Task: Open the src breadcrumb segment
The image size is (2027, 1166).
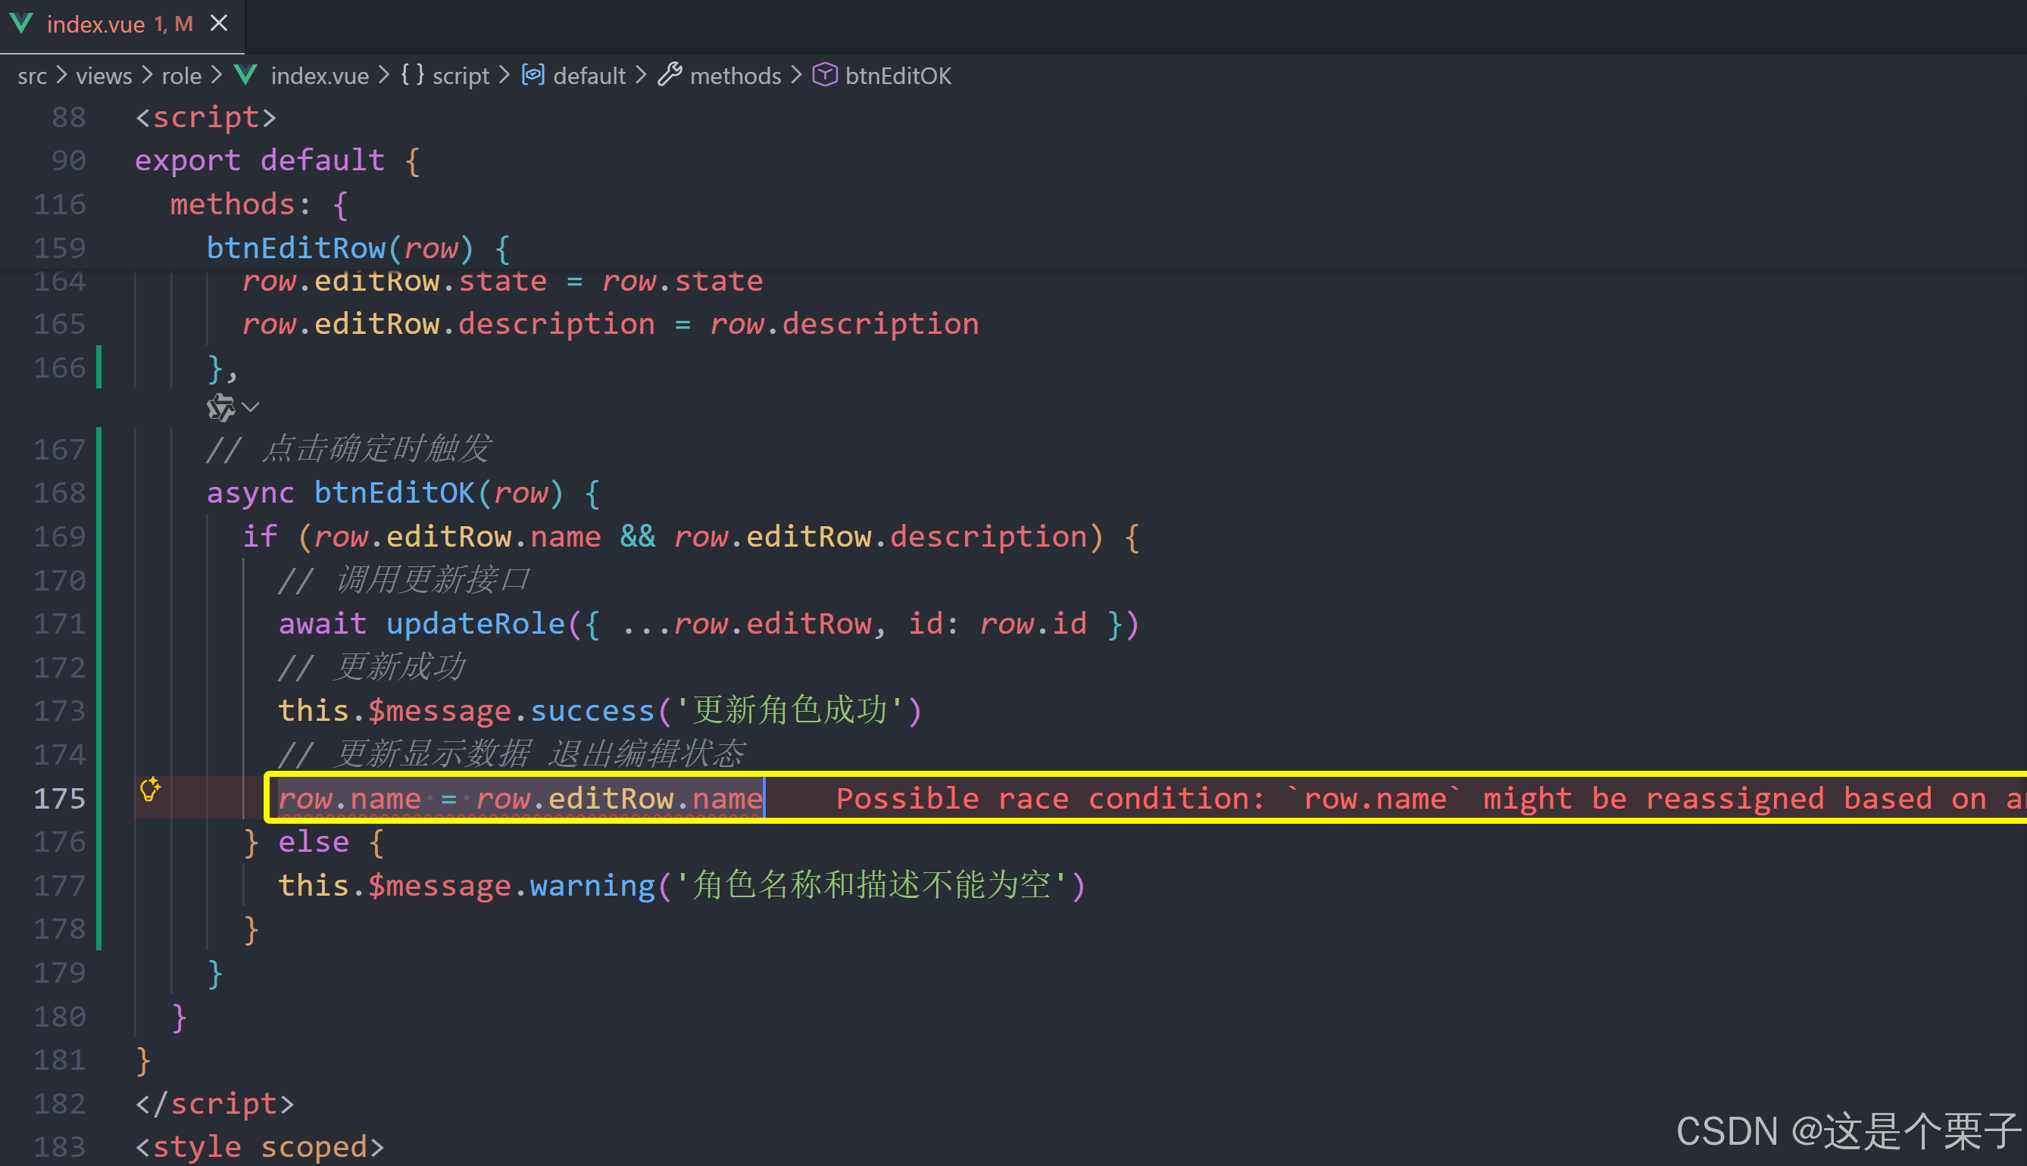Action: [x=32, y=76]
